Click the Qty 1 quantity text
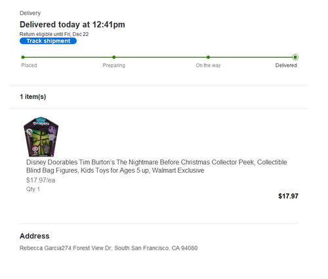 click(33, 189)
